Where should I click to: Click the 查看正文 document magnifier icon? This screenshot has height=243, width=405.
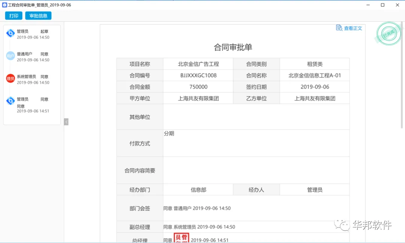[x=339, y=28]
